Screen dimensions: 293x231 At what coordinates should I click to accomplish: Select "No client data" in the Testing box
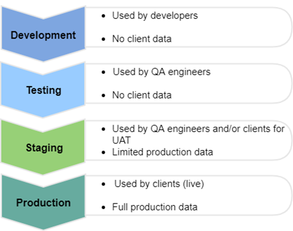(x=141, y=95)
